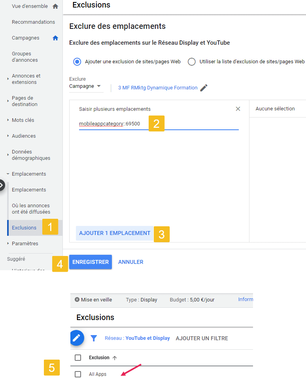This screenshot has height=379, width=306.
Task: Click the Mise en veille status label
Action: point(96,300)
